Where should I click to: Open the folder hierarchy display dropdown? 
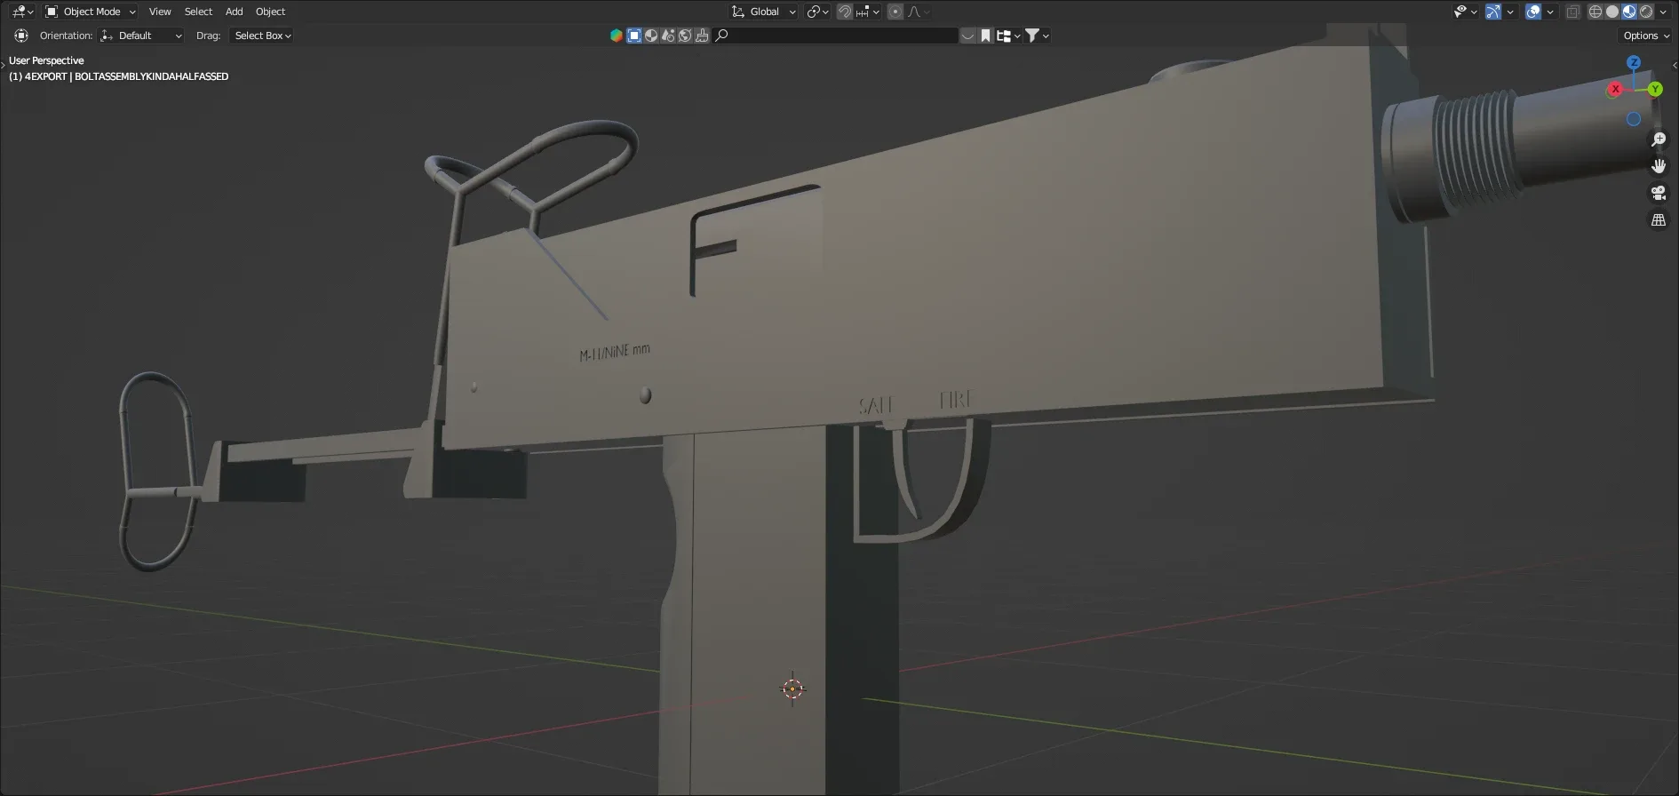pyautogui.click(x=1008, y=36)
